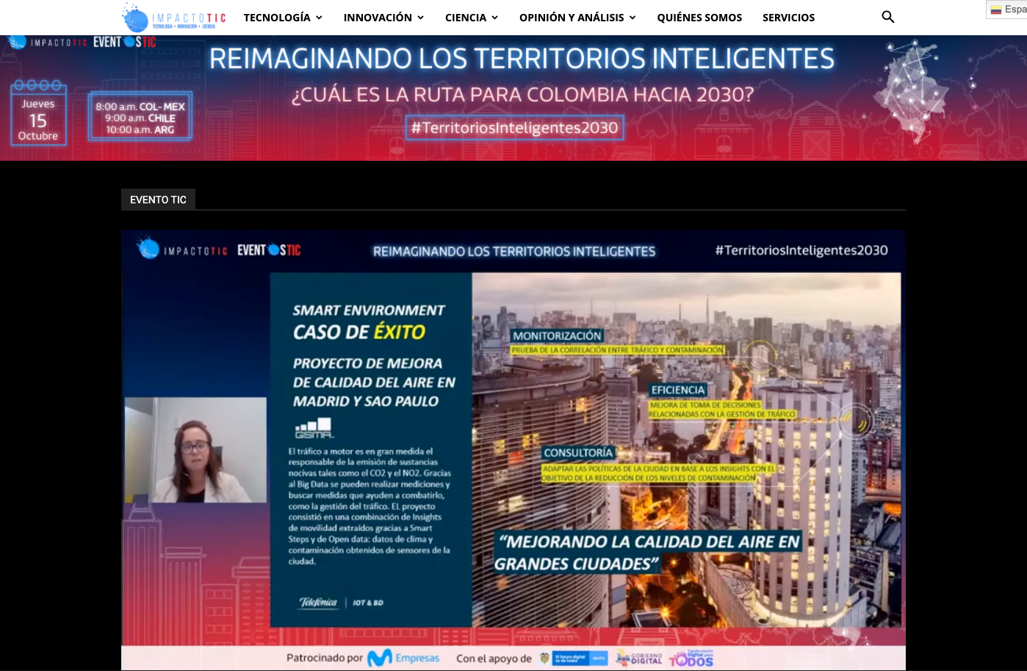Open the Ciencia menu item
Viewport: 1027px width, 671px height.
click(x=466, y=18)
